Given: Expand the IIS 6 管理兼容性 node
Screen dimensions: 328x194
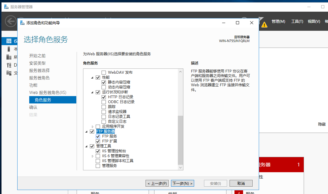Looking at the screenshot, I should [x=92, y=156].
